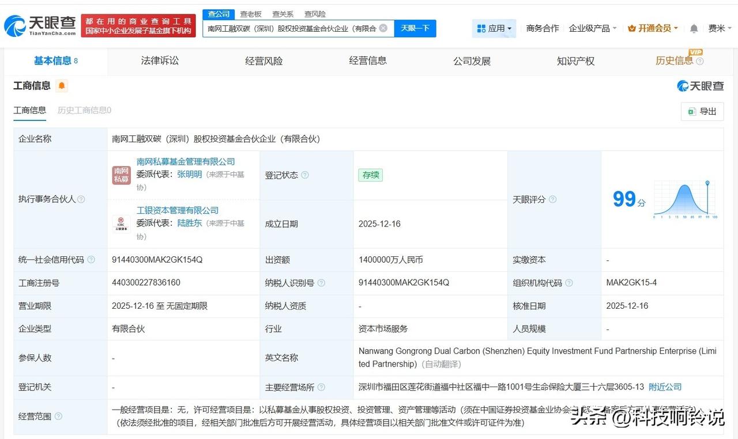Switch to the 经营信息 tab
This screenshot has height=439, width=738.
(x=368, y=60)
